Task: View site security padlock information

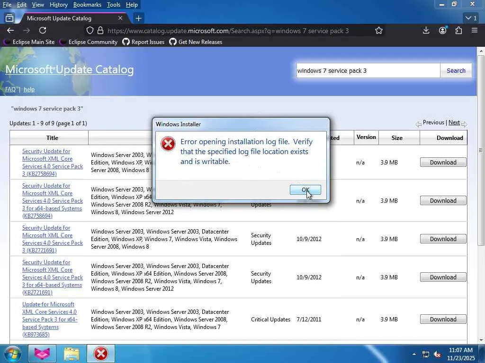Action: [x=100, y=31]
